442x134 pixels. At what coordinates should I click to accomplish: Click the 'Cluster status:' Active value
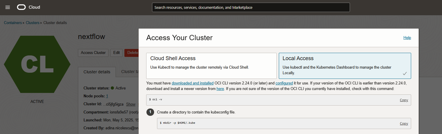118,88
